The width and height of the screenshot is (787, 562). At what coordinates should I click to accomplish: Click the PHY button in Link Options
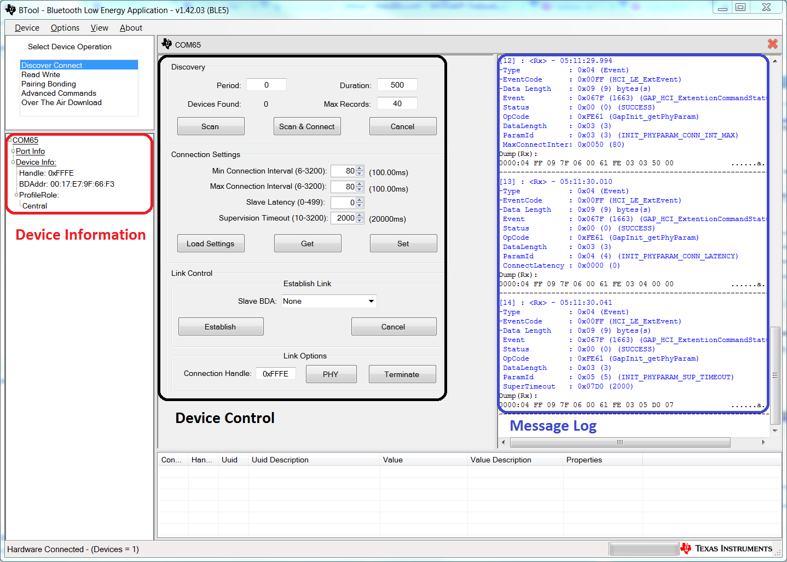pos(331,374)
